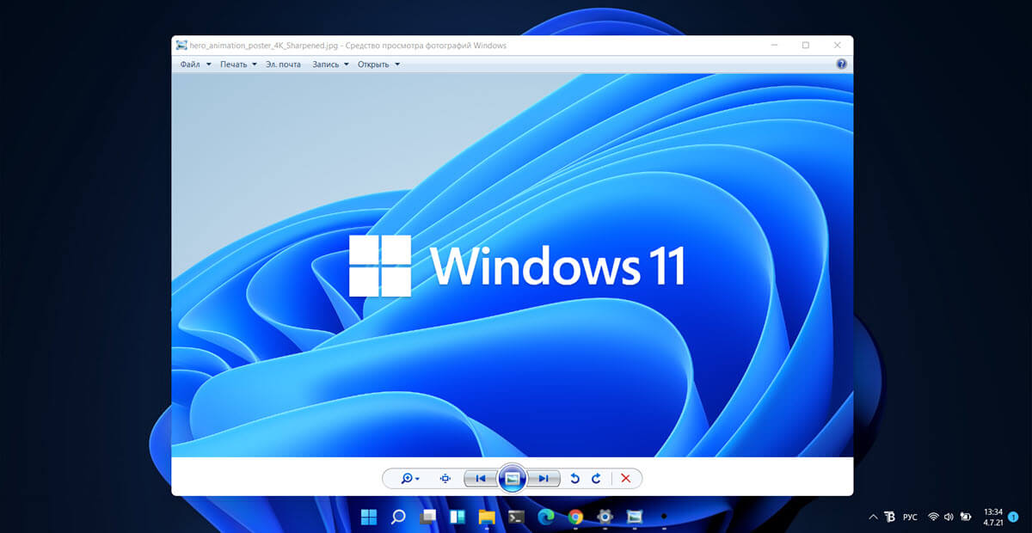Open the Печать menu
The width and height of the screenshot is (1032, 533).
click(238, 64)
